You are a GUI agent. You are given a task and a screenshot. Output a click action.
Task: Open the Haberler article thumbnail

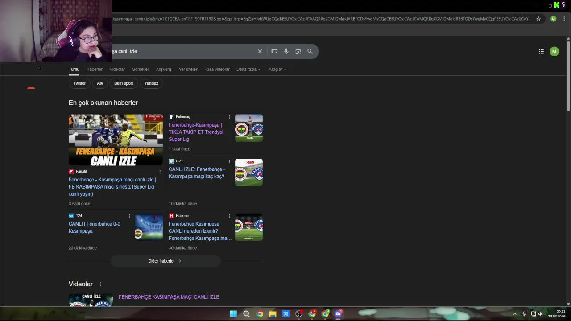coord(249,227)
